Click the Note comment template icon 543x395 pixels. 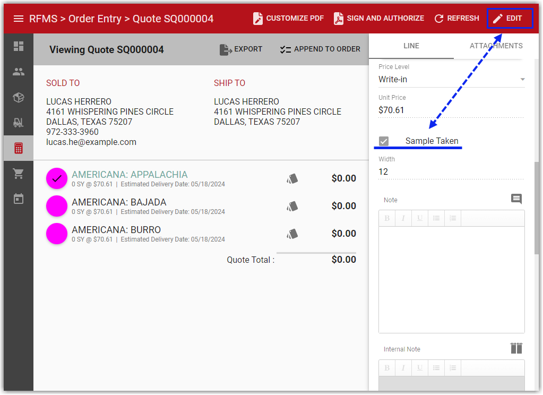click(516, 199)
